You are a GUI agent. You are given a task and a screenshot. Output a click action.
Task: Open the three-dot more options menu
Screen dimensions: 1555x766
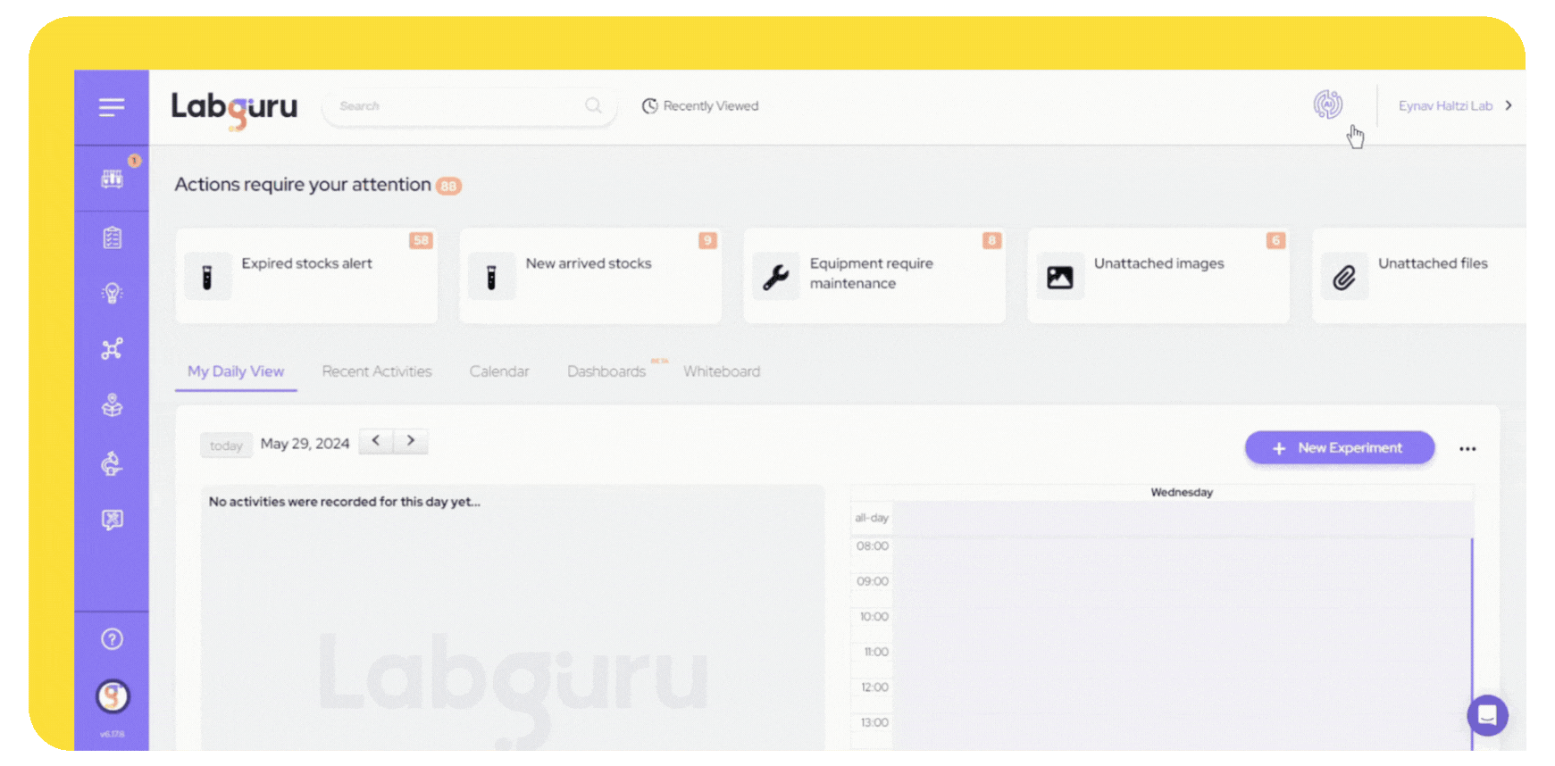tap(1467, 448)
